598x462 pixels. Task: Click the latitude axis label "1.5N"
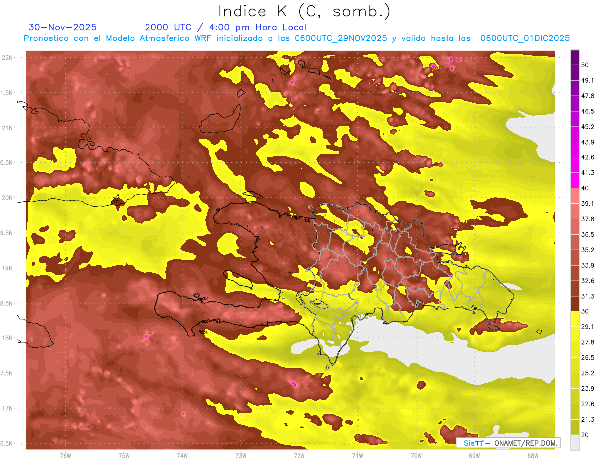coord(7,93)
